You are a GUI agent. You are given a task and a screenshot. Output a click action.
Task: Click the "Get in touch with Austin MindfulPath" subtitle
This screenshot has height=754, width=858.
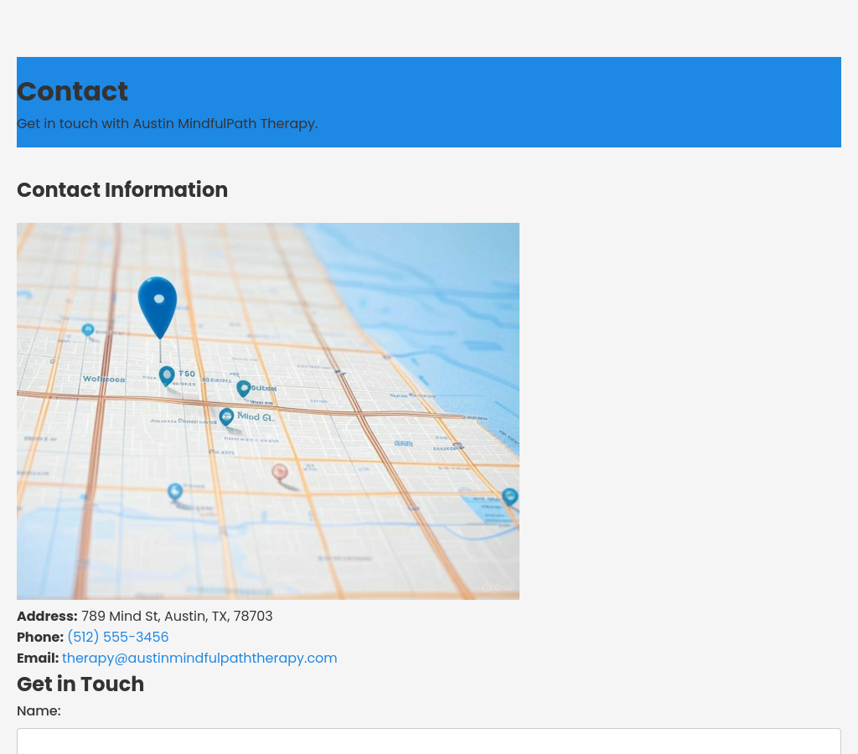(x=167, y=123)
